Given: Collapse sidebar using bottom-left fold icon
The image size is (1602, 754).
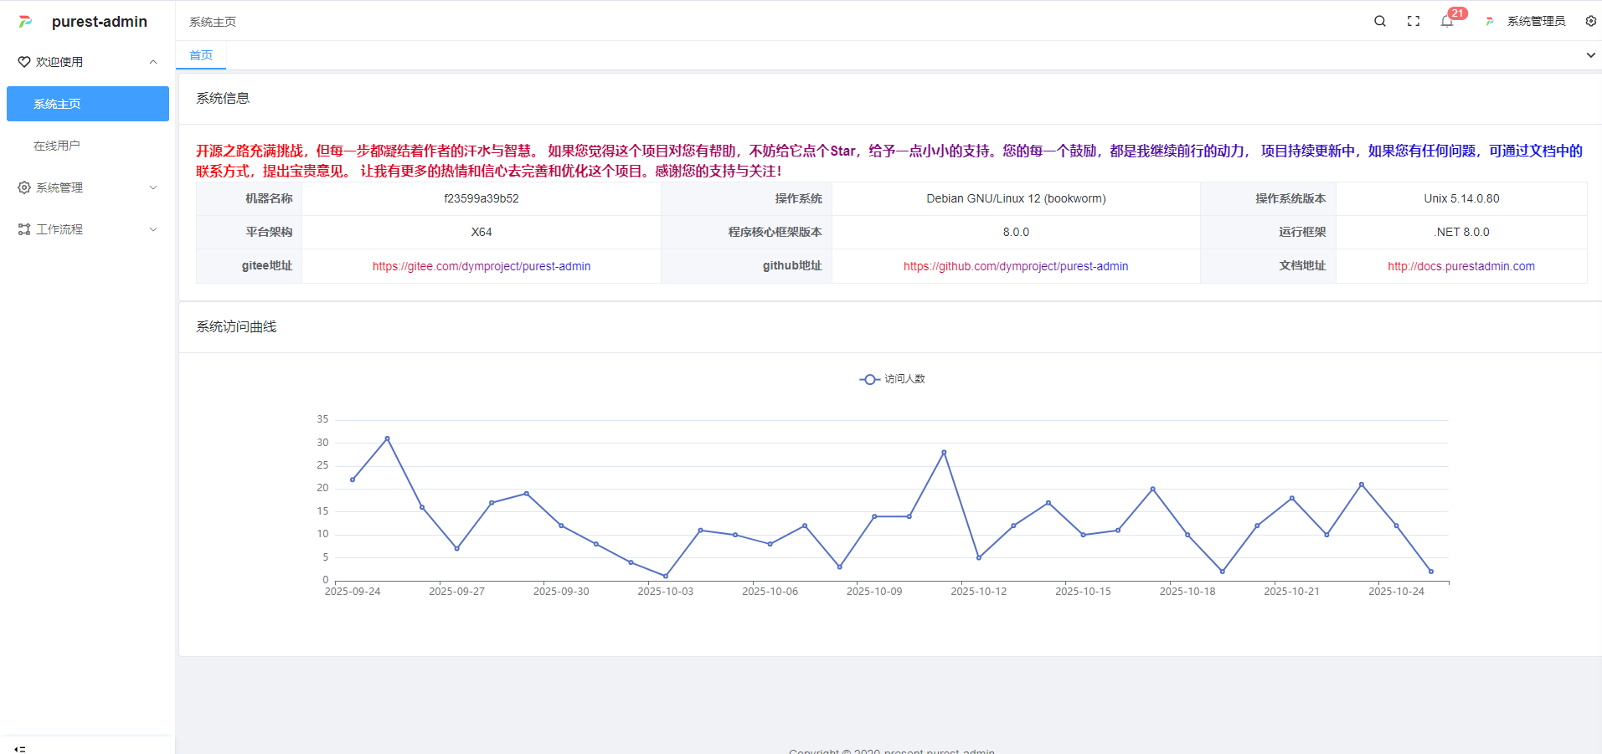Looking at the screenshot, I should [x=20, y=748].
